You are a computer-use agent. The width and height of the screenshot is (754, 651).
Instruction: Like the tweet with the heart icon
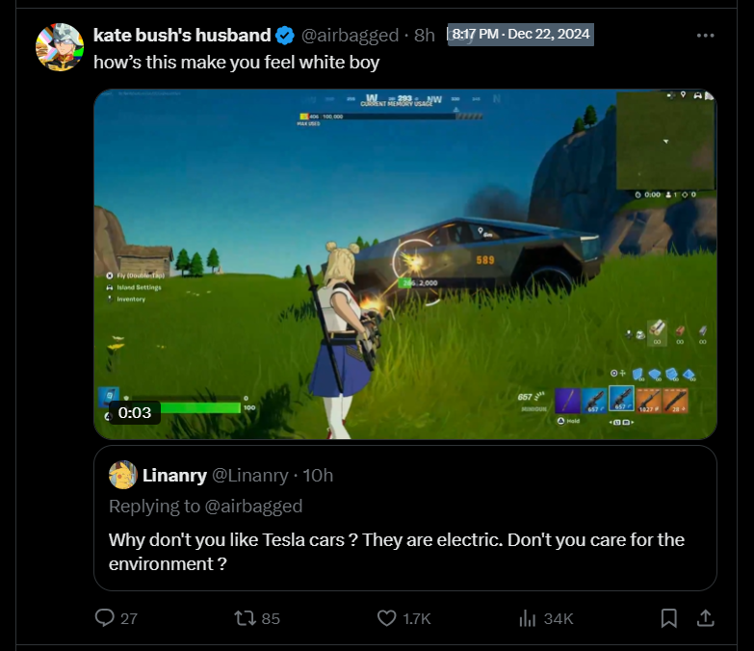386,618
